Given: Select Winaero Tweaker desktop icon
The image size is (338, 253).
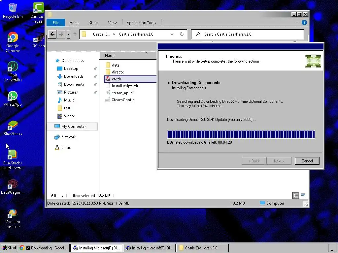Looking at the screenshot, I should tap(13, 218).
